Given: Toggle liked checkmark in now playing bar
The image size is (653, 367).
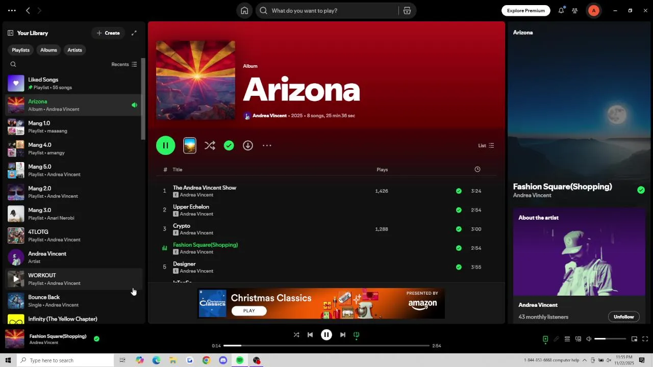Looking at the screenshot, I should [96, 338].
